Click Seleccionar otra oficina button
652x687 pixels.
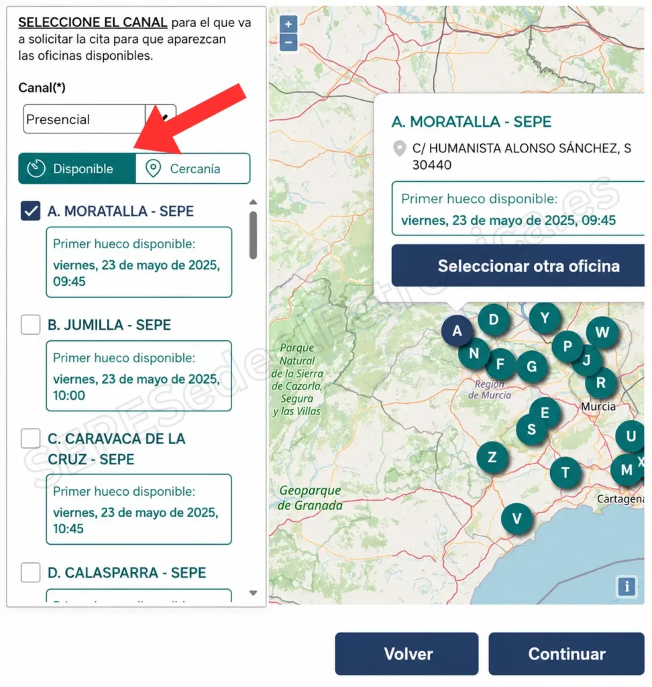click(518, 266)
